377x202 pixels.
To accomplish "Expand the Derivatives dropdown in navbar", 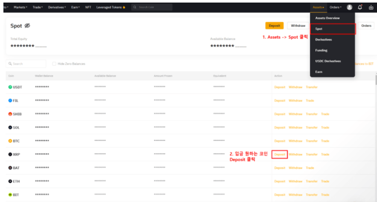I will 57,7.
